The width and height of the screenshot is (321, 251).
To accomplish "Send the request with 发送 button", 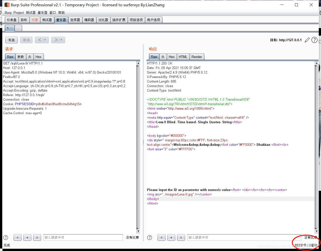I will pyautogui.click(x=12, y=40).
